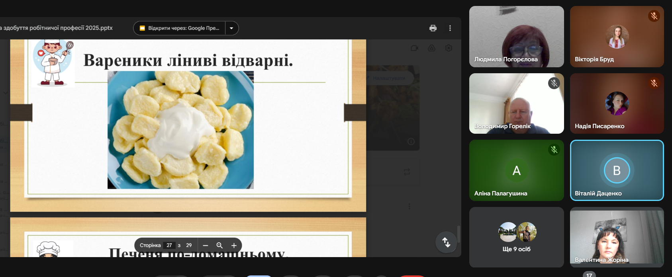
Task: Click the dimmed settings gear icon behind viewer
Action: coord(449,48)
